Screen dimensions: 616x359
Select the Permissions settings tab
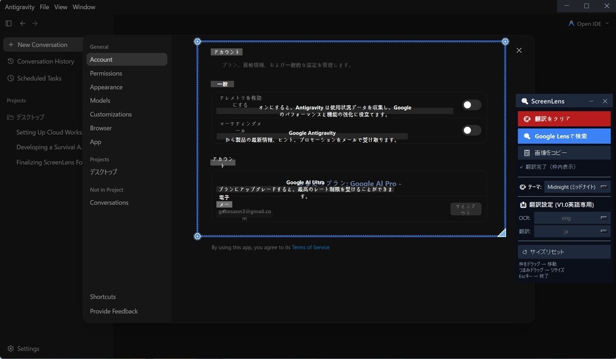tap(127, 73)
